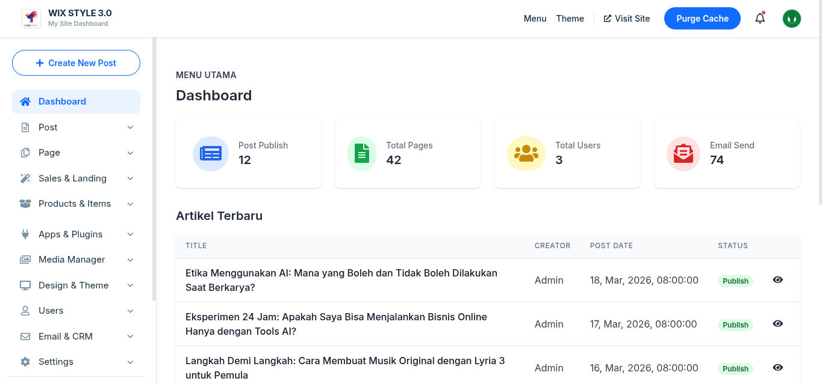822x384 pixels.
Task: Click the POST DATE column header
Action: click(611, 246)
